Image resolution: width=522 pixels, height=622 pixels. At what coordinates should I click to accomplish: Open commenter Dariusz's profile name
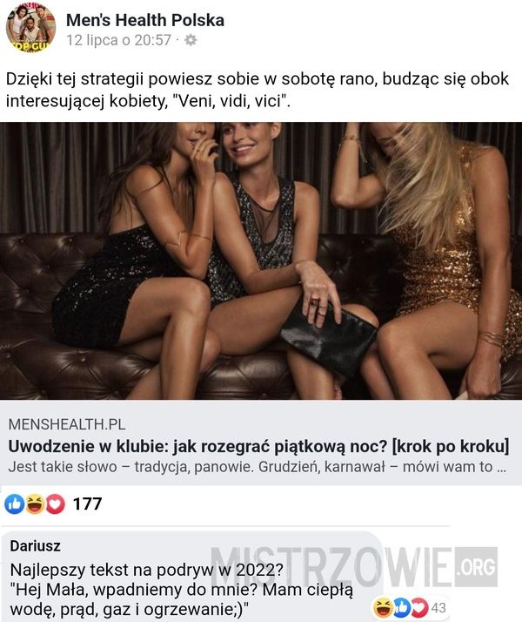tap(36, 546)
